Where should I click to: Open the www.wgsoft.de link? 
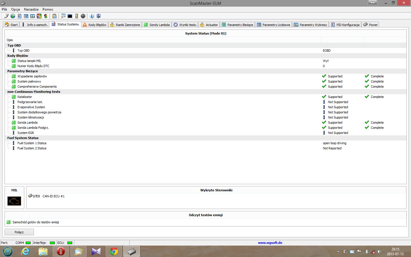click(x=270, y=243)
